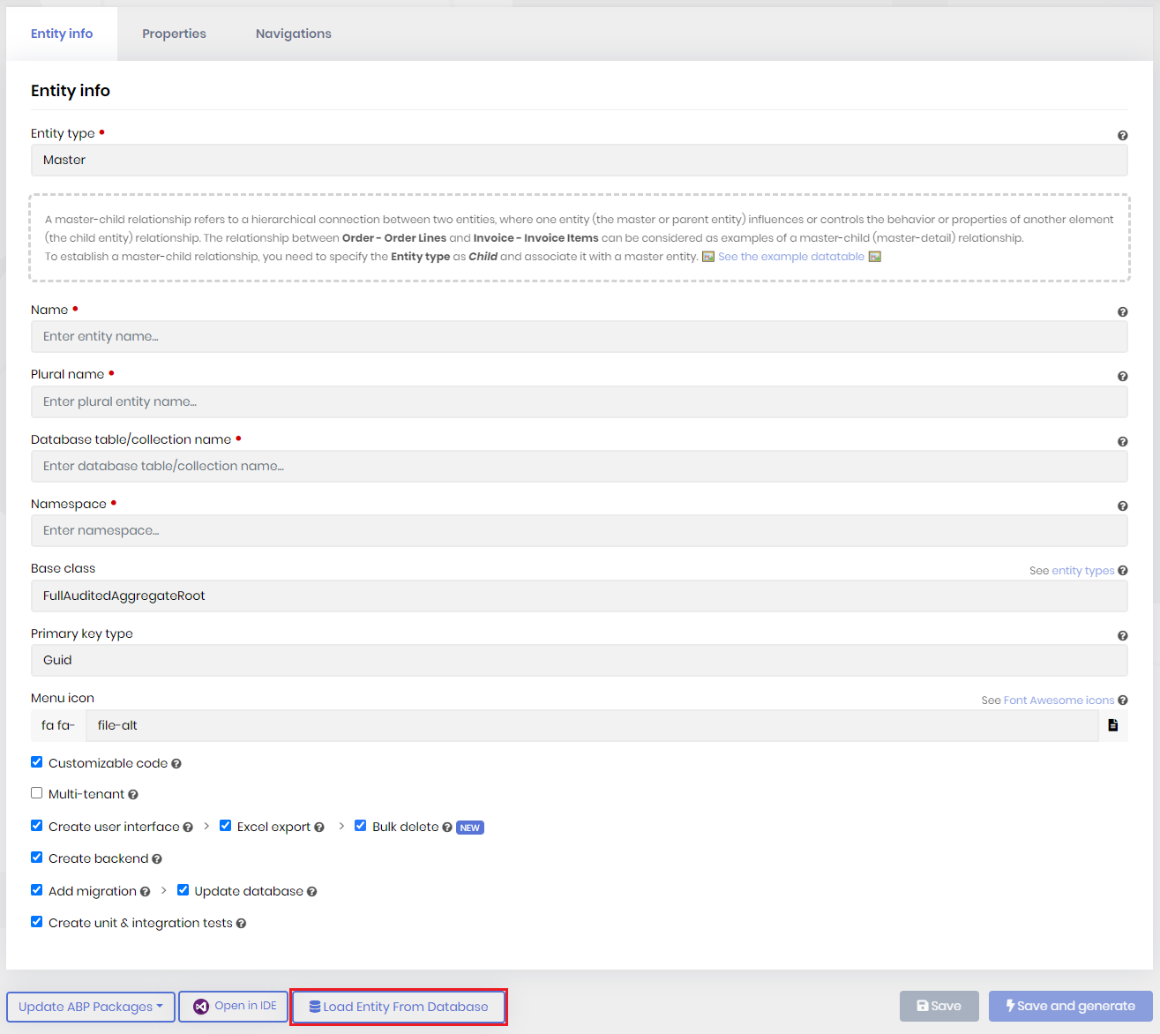The image size is (1160, 1034).
Task: Click the help icon next to Multi-tenant
Action: pos(133,794)
